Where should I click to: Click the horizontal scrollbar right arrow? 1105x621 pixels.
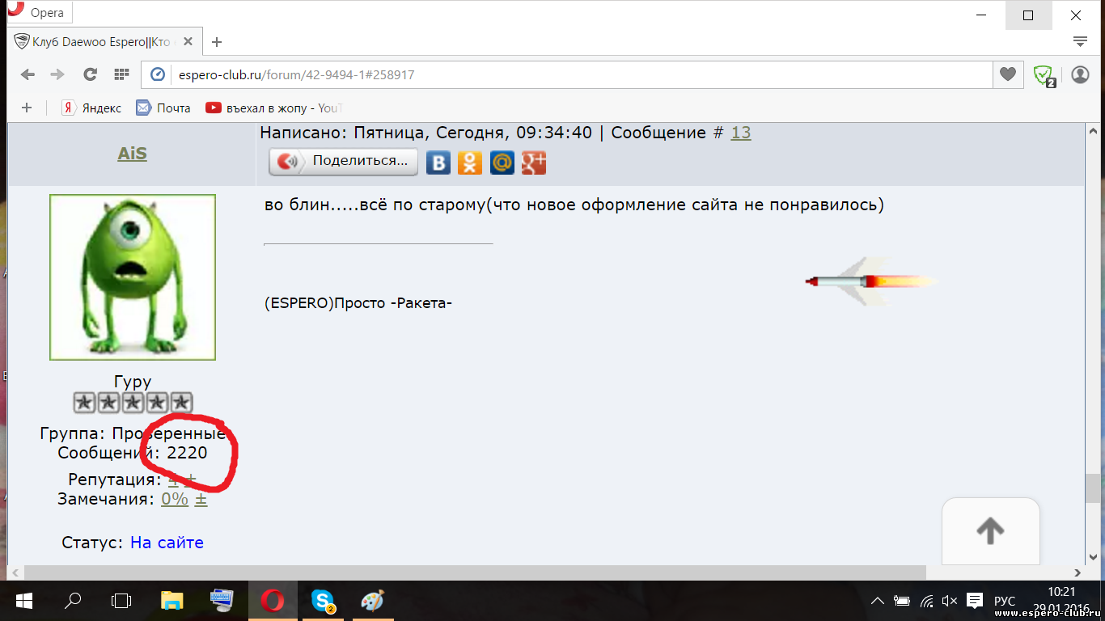1077,572
